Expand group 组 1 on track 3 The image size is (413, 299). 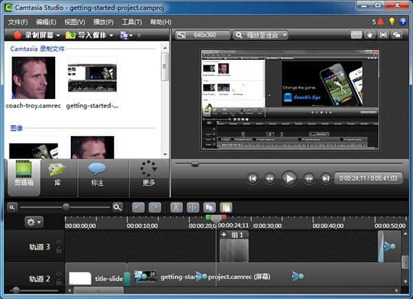[224, 234]
